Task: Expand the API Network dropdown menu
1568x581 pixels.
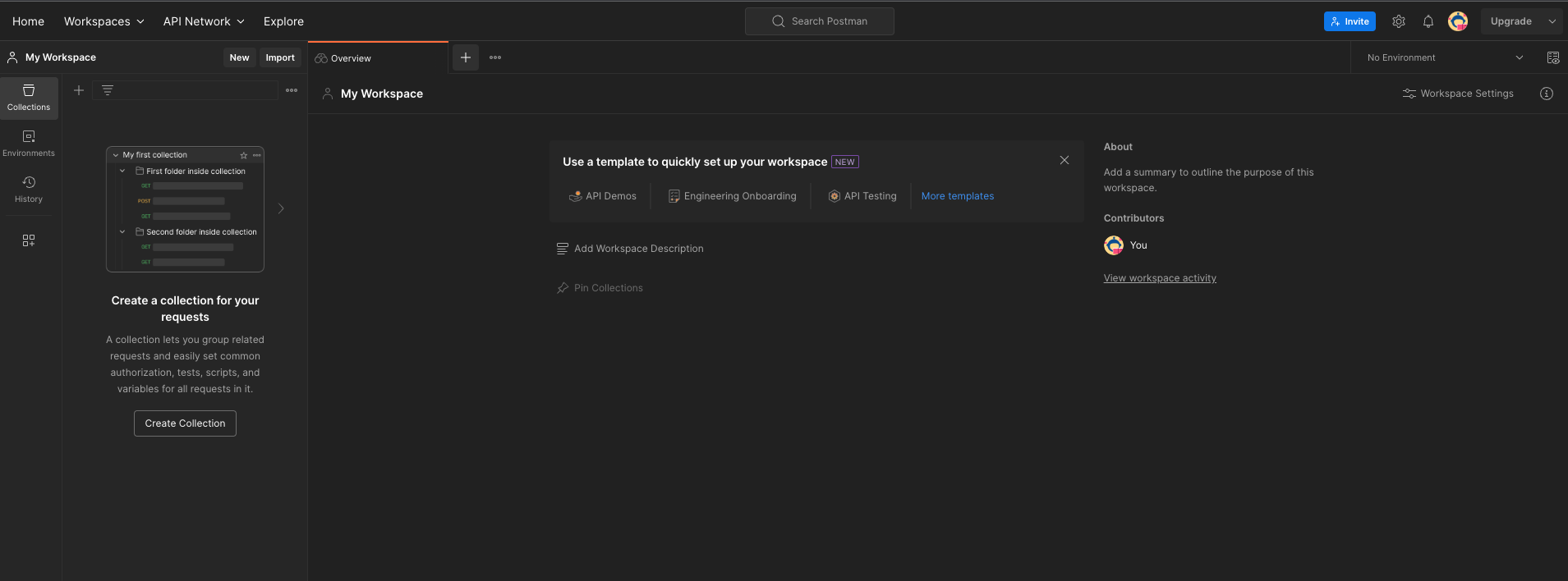Action: (x=204, y=21)
